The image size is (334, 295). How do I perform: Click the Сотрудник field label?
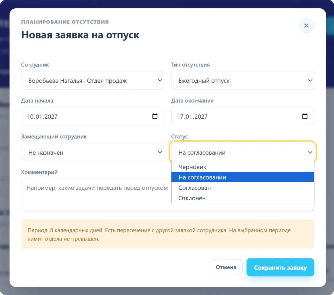[35, 65]
